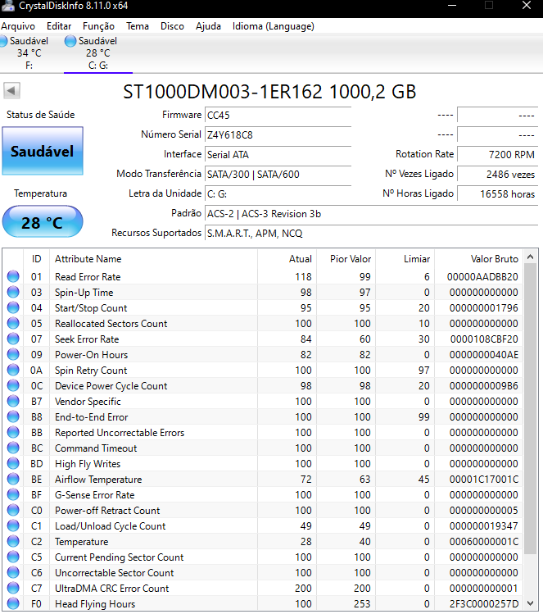Click the scrollbar down arrow in attribute list
543x614 pixels.
click(531, 603)
